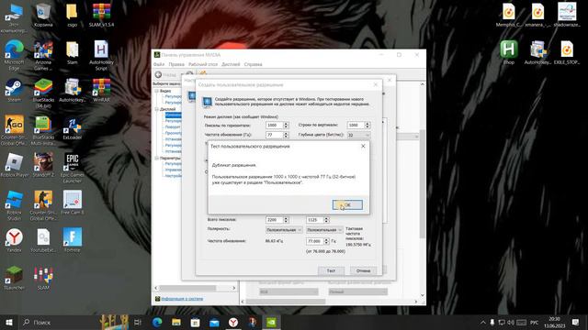Launch WinRAR desktop shortcut
588x330 pixels.
coord(101,90)
